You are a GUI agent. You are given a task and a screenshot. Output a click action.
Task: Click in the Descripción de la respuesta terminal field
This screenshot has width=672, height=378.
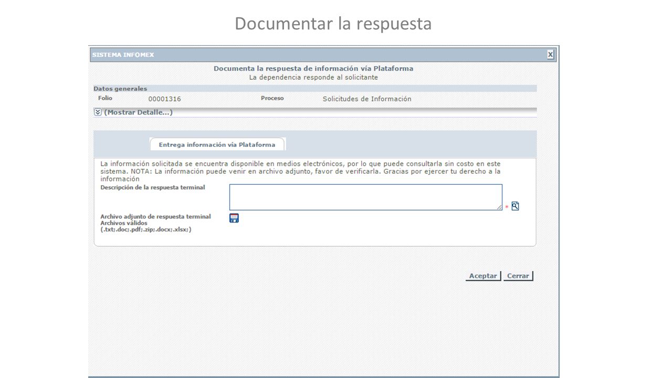tap(366, 197)
